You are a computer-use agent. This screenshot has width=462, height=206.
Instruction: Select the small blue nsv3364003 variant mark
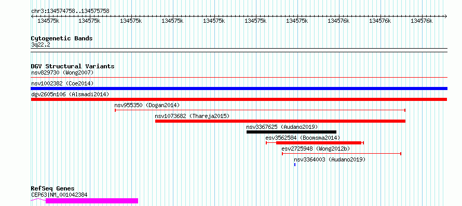coord(295,165)
